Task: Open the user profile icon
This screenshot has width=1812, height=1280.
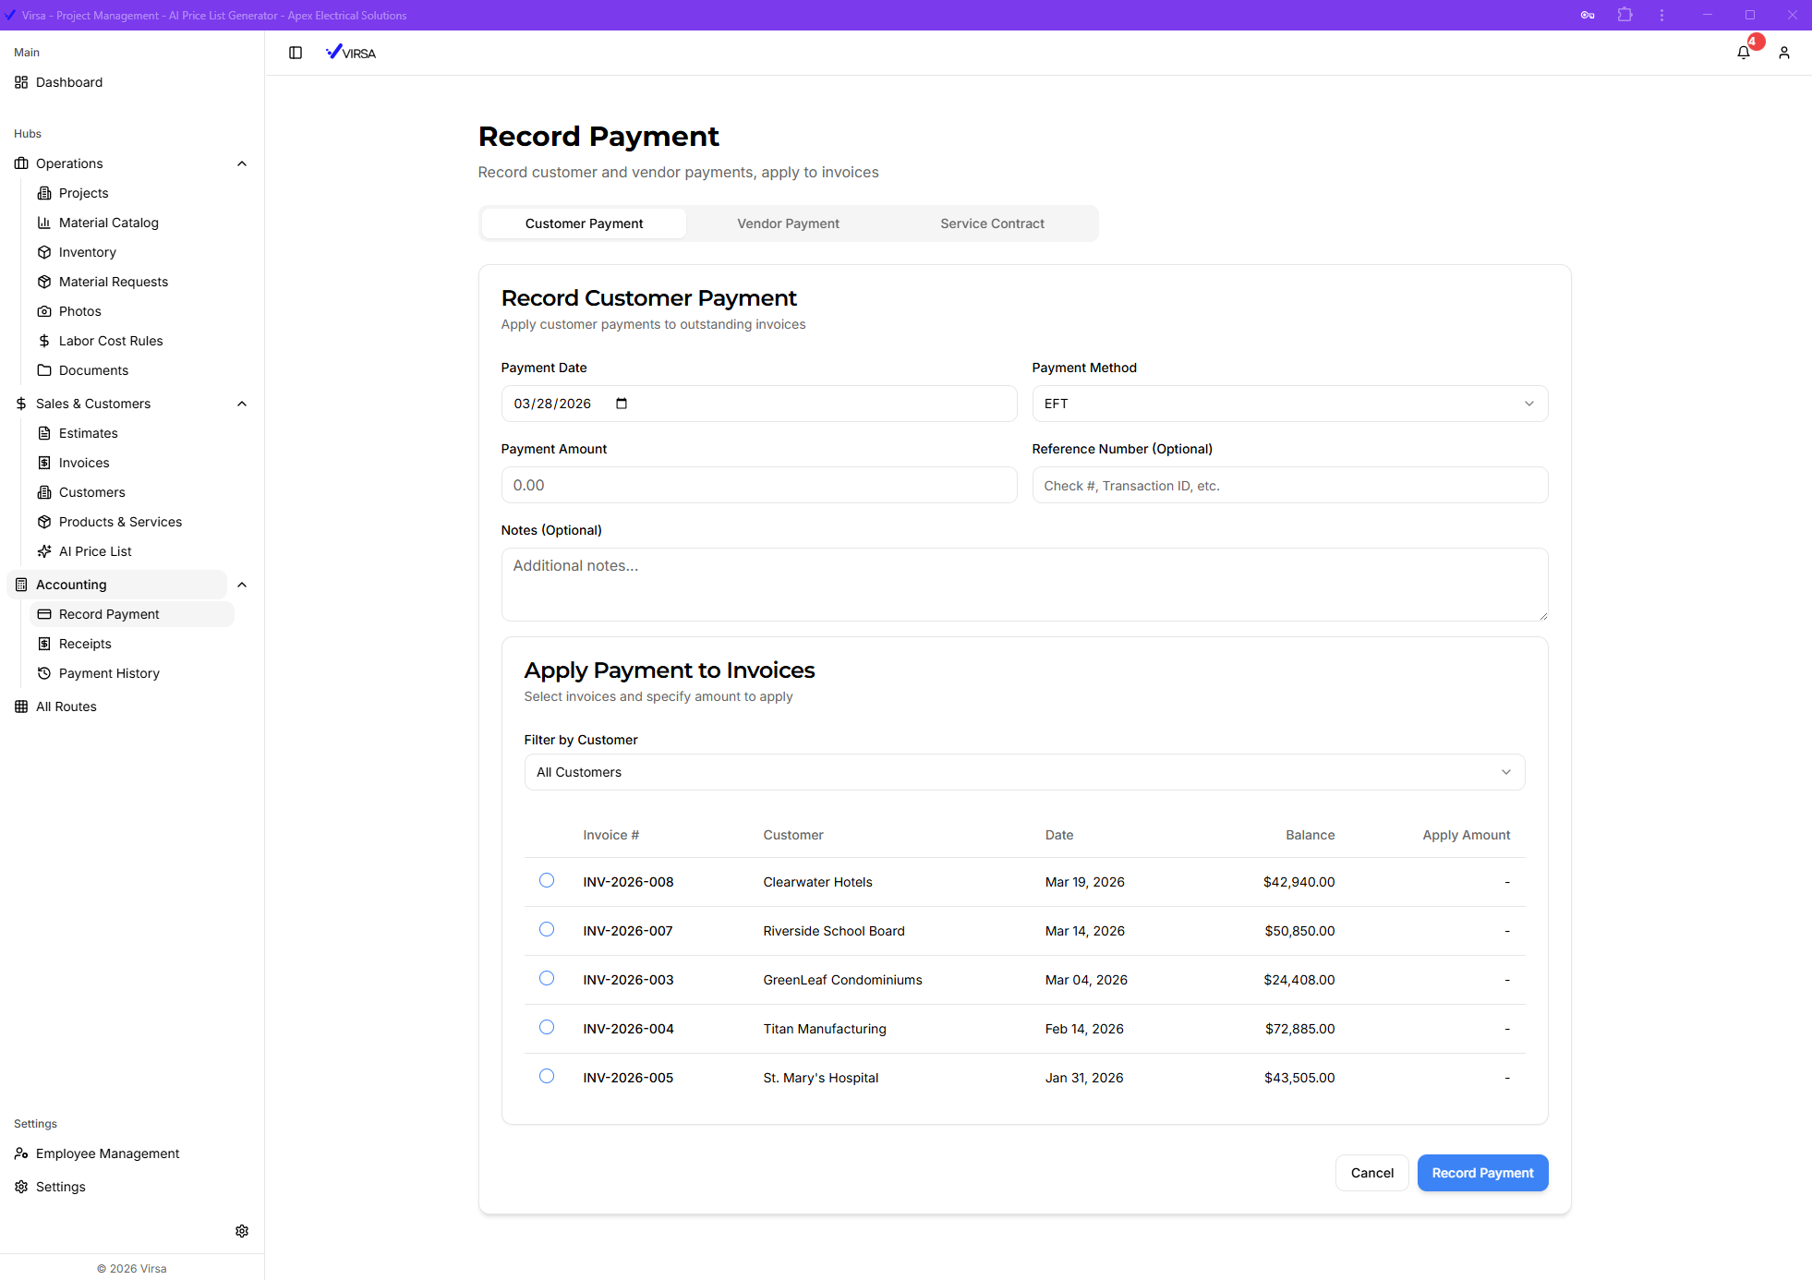Action: coord(1784,53)
